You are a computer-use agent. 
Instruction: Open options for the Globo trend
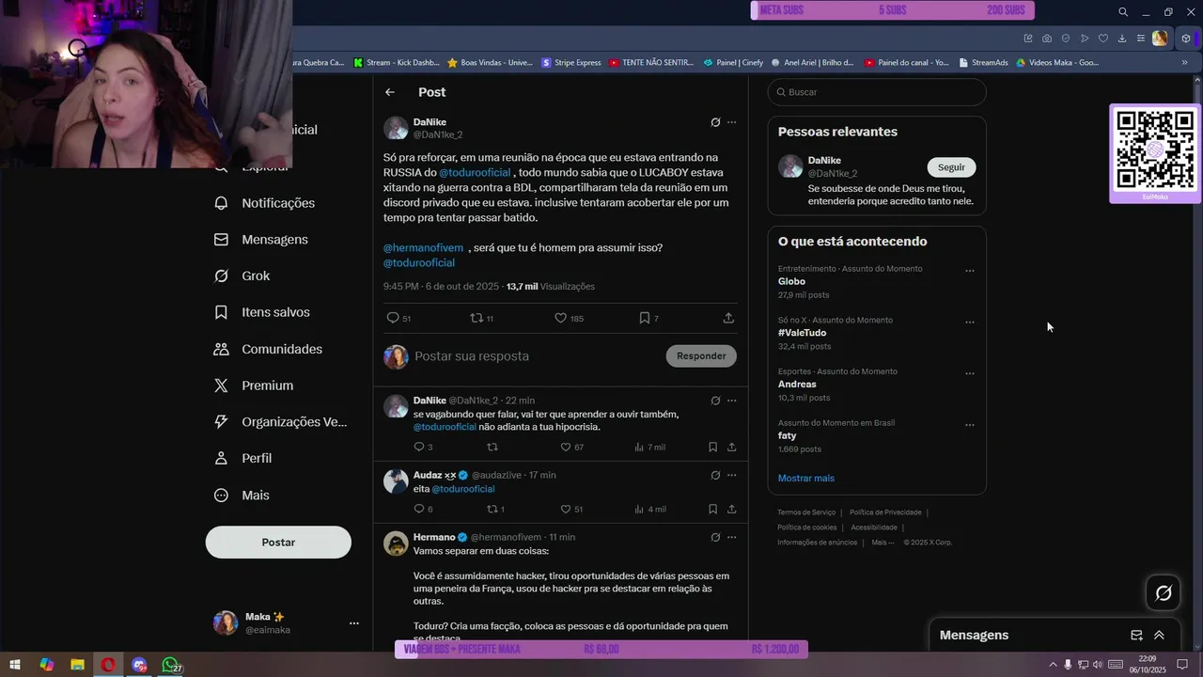(x=970, y=271)
